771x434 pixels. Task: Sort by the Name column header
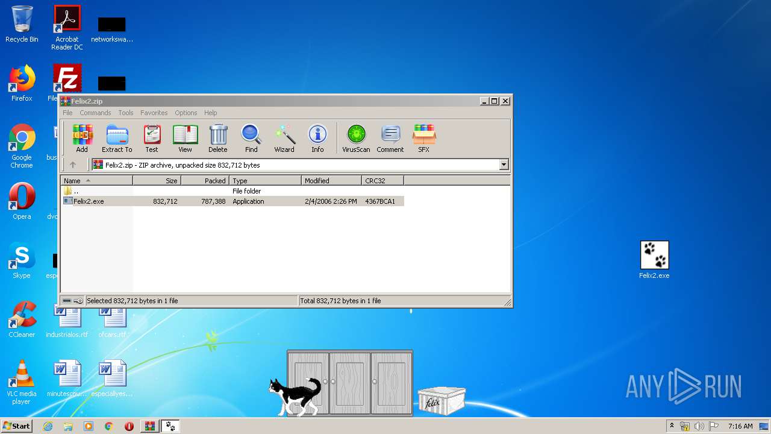pyautogui.click(x=97, y=181)
